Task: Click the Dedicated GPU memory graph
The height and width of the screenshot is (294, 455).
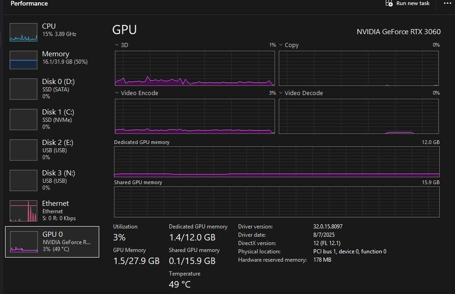Action: pos(276,162)
